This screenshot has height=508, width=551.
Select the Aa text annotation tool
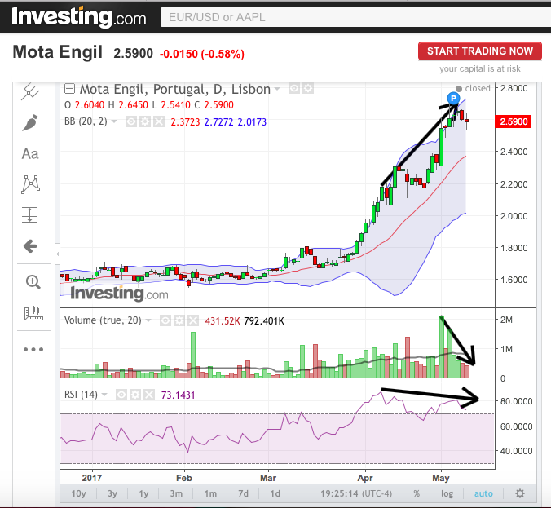click(30, 154)
